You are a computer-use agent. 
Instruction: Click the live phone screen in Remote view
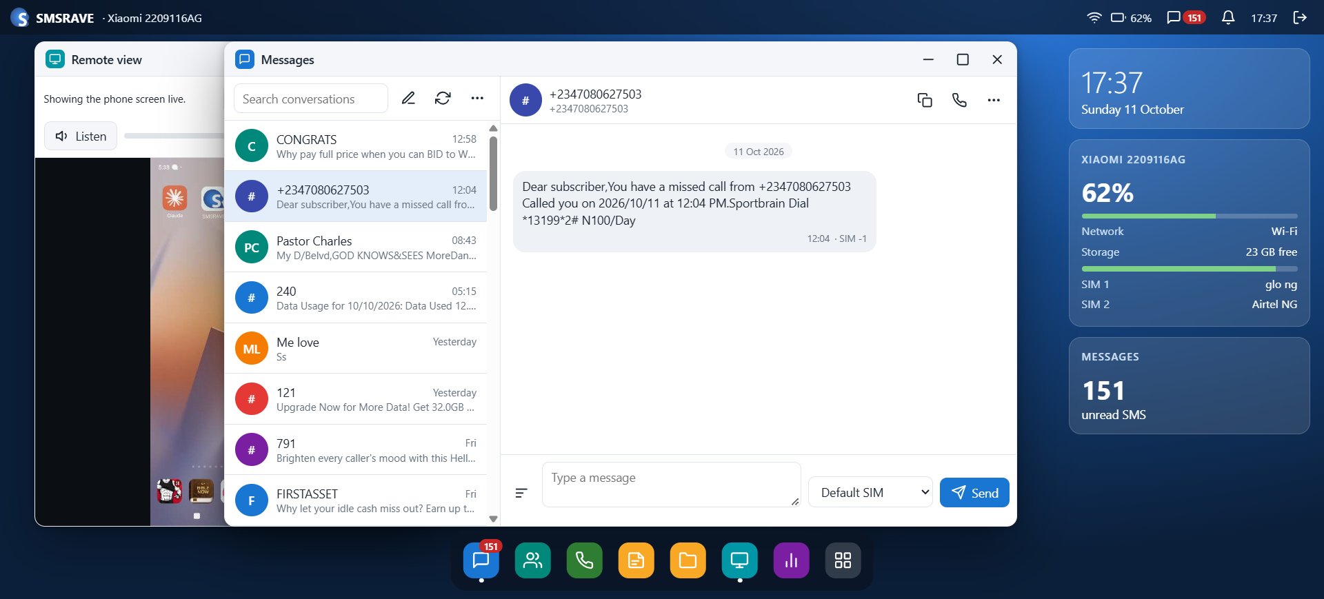coord(188,342)
